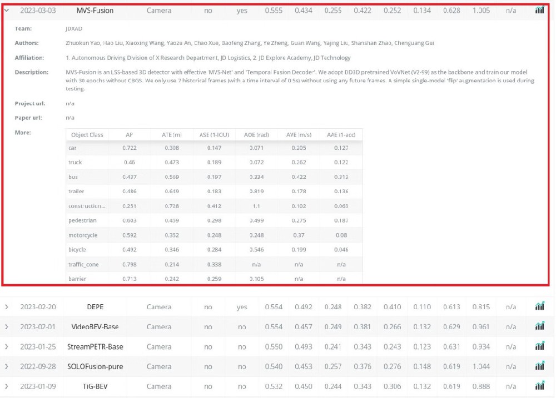Select the DEPE method name

tap(95, 307)
